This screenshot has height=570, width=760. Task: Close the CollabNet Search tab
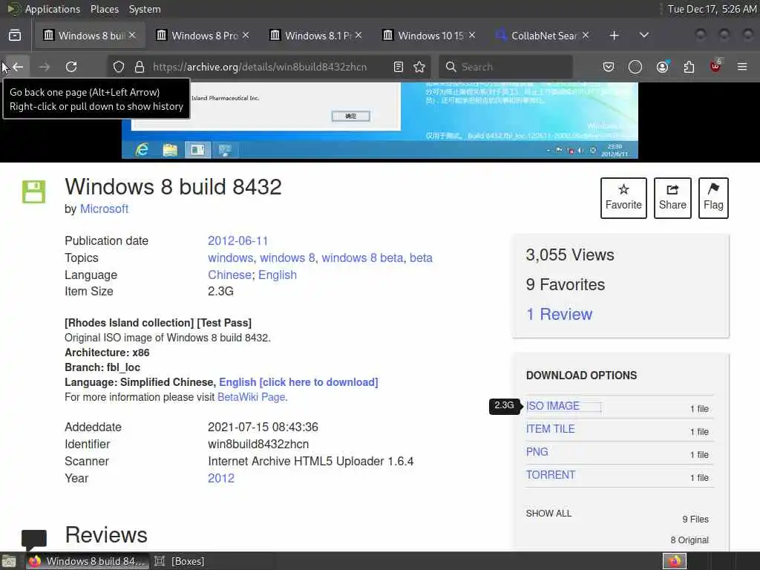586,36
